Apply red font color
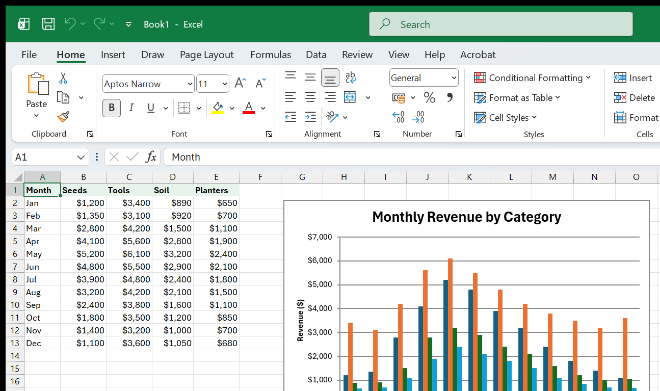 (x=249, y=108)
